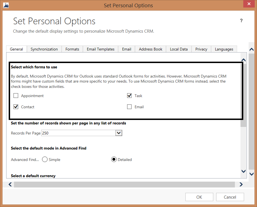Open the Email Templates tab
Viewport: 257px width, 207px height.
pyautogui.click(x=101, y=49)
